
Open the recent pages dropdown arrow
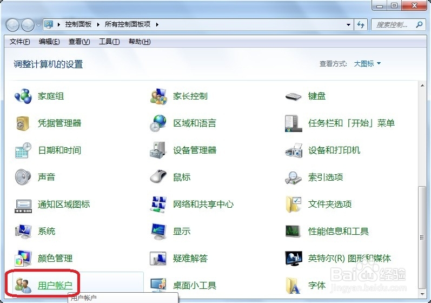point(38,25)
